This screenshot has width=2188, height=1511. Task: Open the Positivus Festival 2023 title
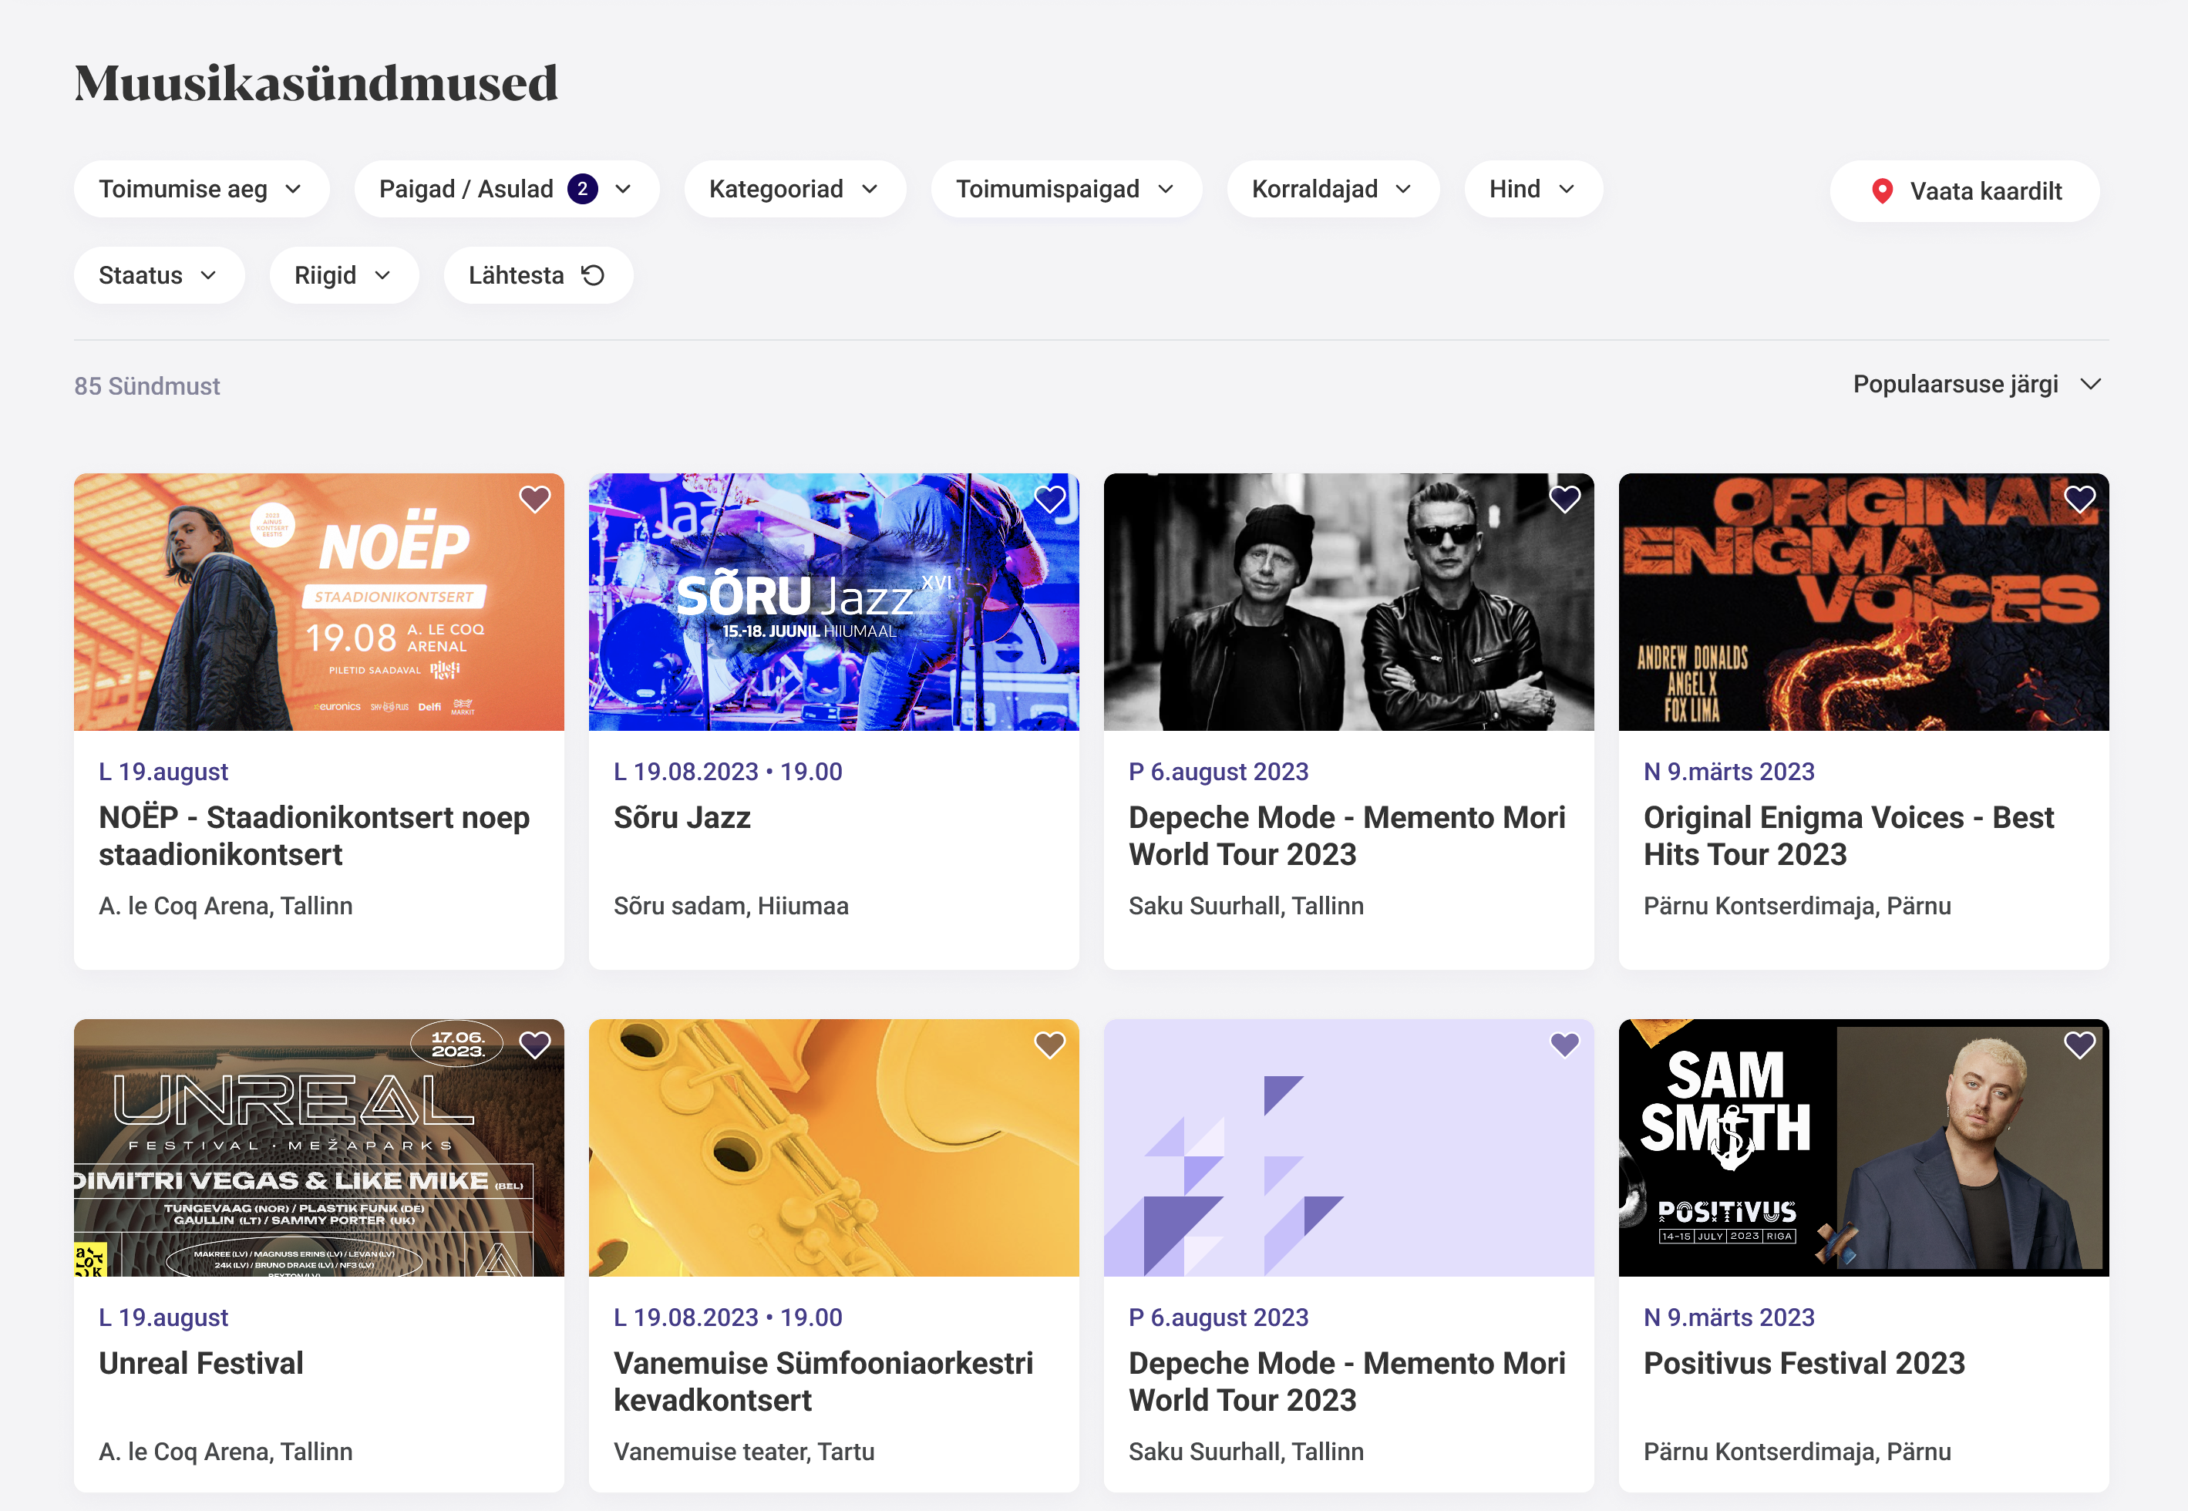pyautogui.click(x=1803, y=1363)
